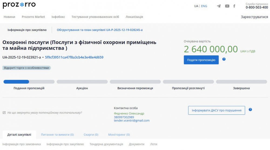The height and width of the screenshot is (150, 270).
Task: Click external-link icon near supplier attention note
Action: (4, 113)
